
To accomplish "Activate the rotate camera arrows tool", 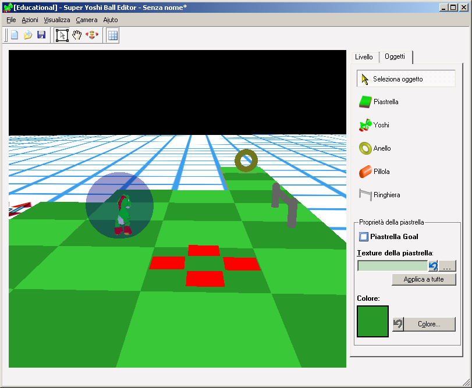I will (92, 35).
